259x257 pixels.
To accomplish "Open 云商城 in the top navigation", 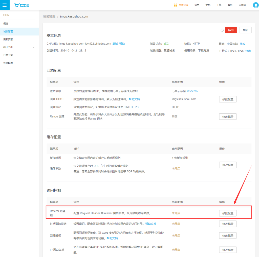I will [x=242, y=5].
